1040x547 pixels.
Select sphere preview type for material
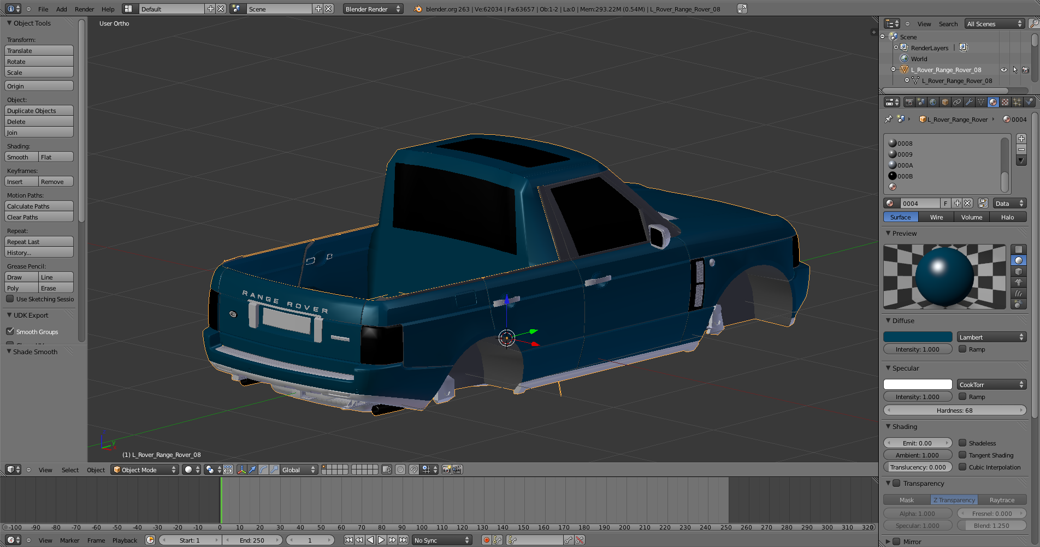coord(1019,260)
